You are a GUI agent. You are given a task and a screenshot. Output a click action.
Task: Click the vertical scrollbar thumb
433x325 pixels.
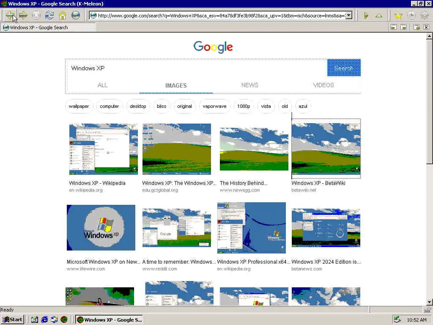[x=429, y=102]
